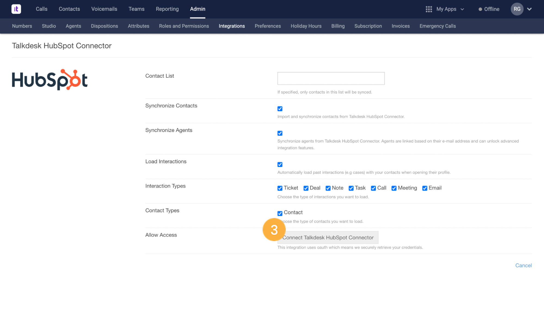Uncheck the Call interaction type

(x=373, y=188)
